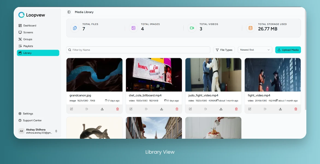Open the diet_cola_billboard.mp4 thumbnail
The width and height of the screenshot is (320, 164).
tap(154, 75)
